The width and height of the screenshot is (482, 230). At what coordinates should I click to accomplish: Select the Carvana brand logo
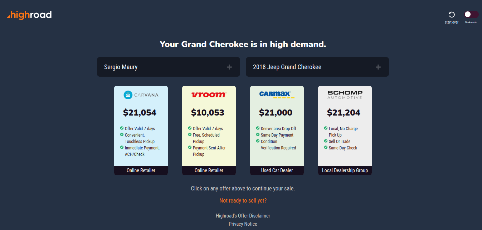(141, 95)
